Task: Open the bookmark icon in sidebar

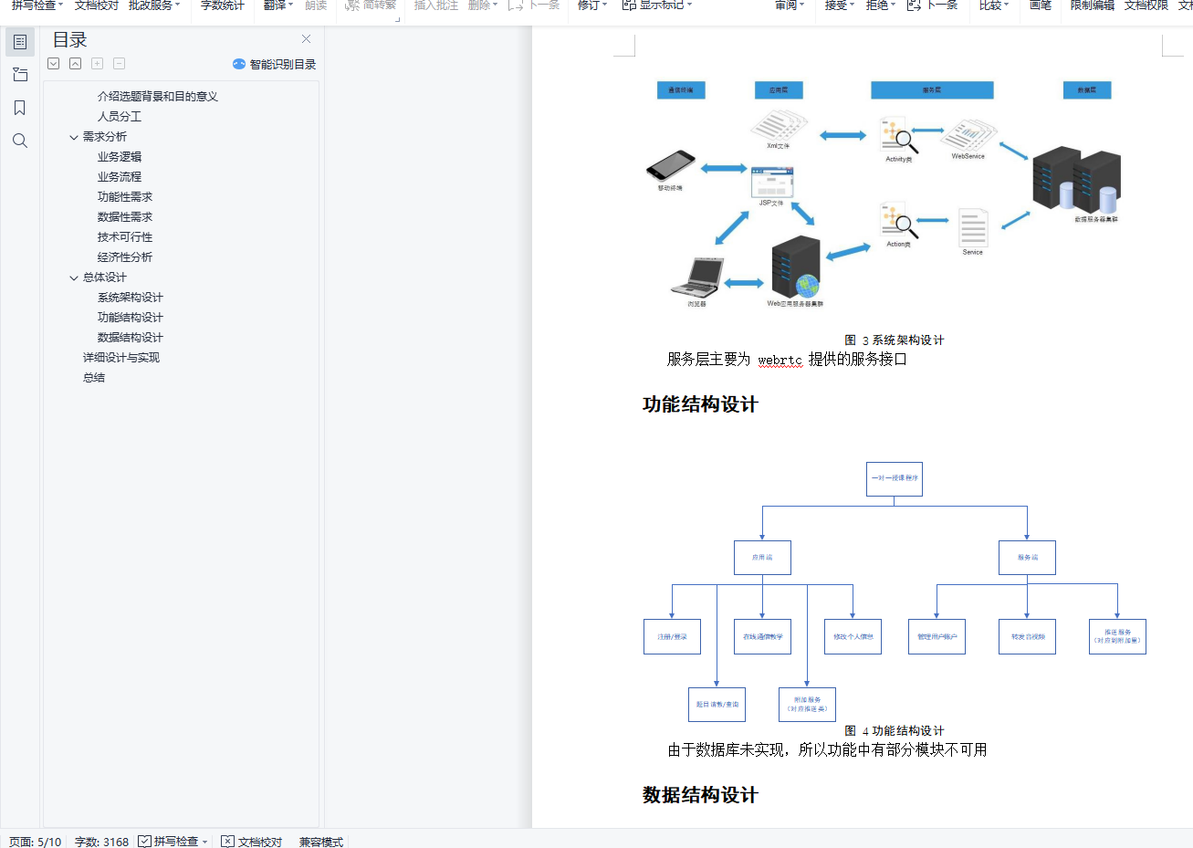Action: (x=20, y=108)
